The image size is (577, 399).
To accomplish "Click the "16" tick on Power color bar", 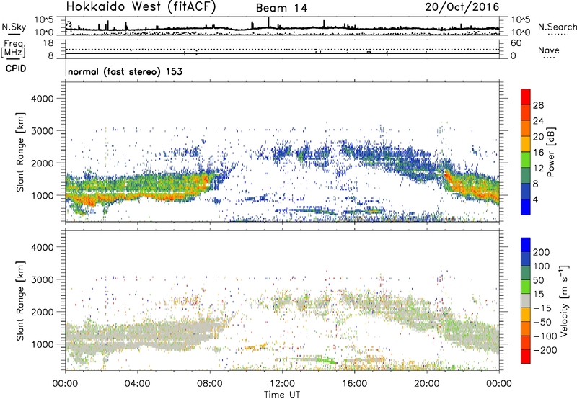I will (538, 153).
